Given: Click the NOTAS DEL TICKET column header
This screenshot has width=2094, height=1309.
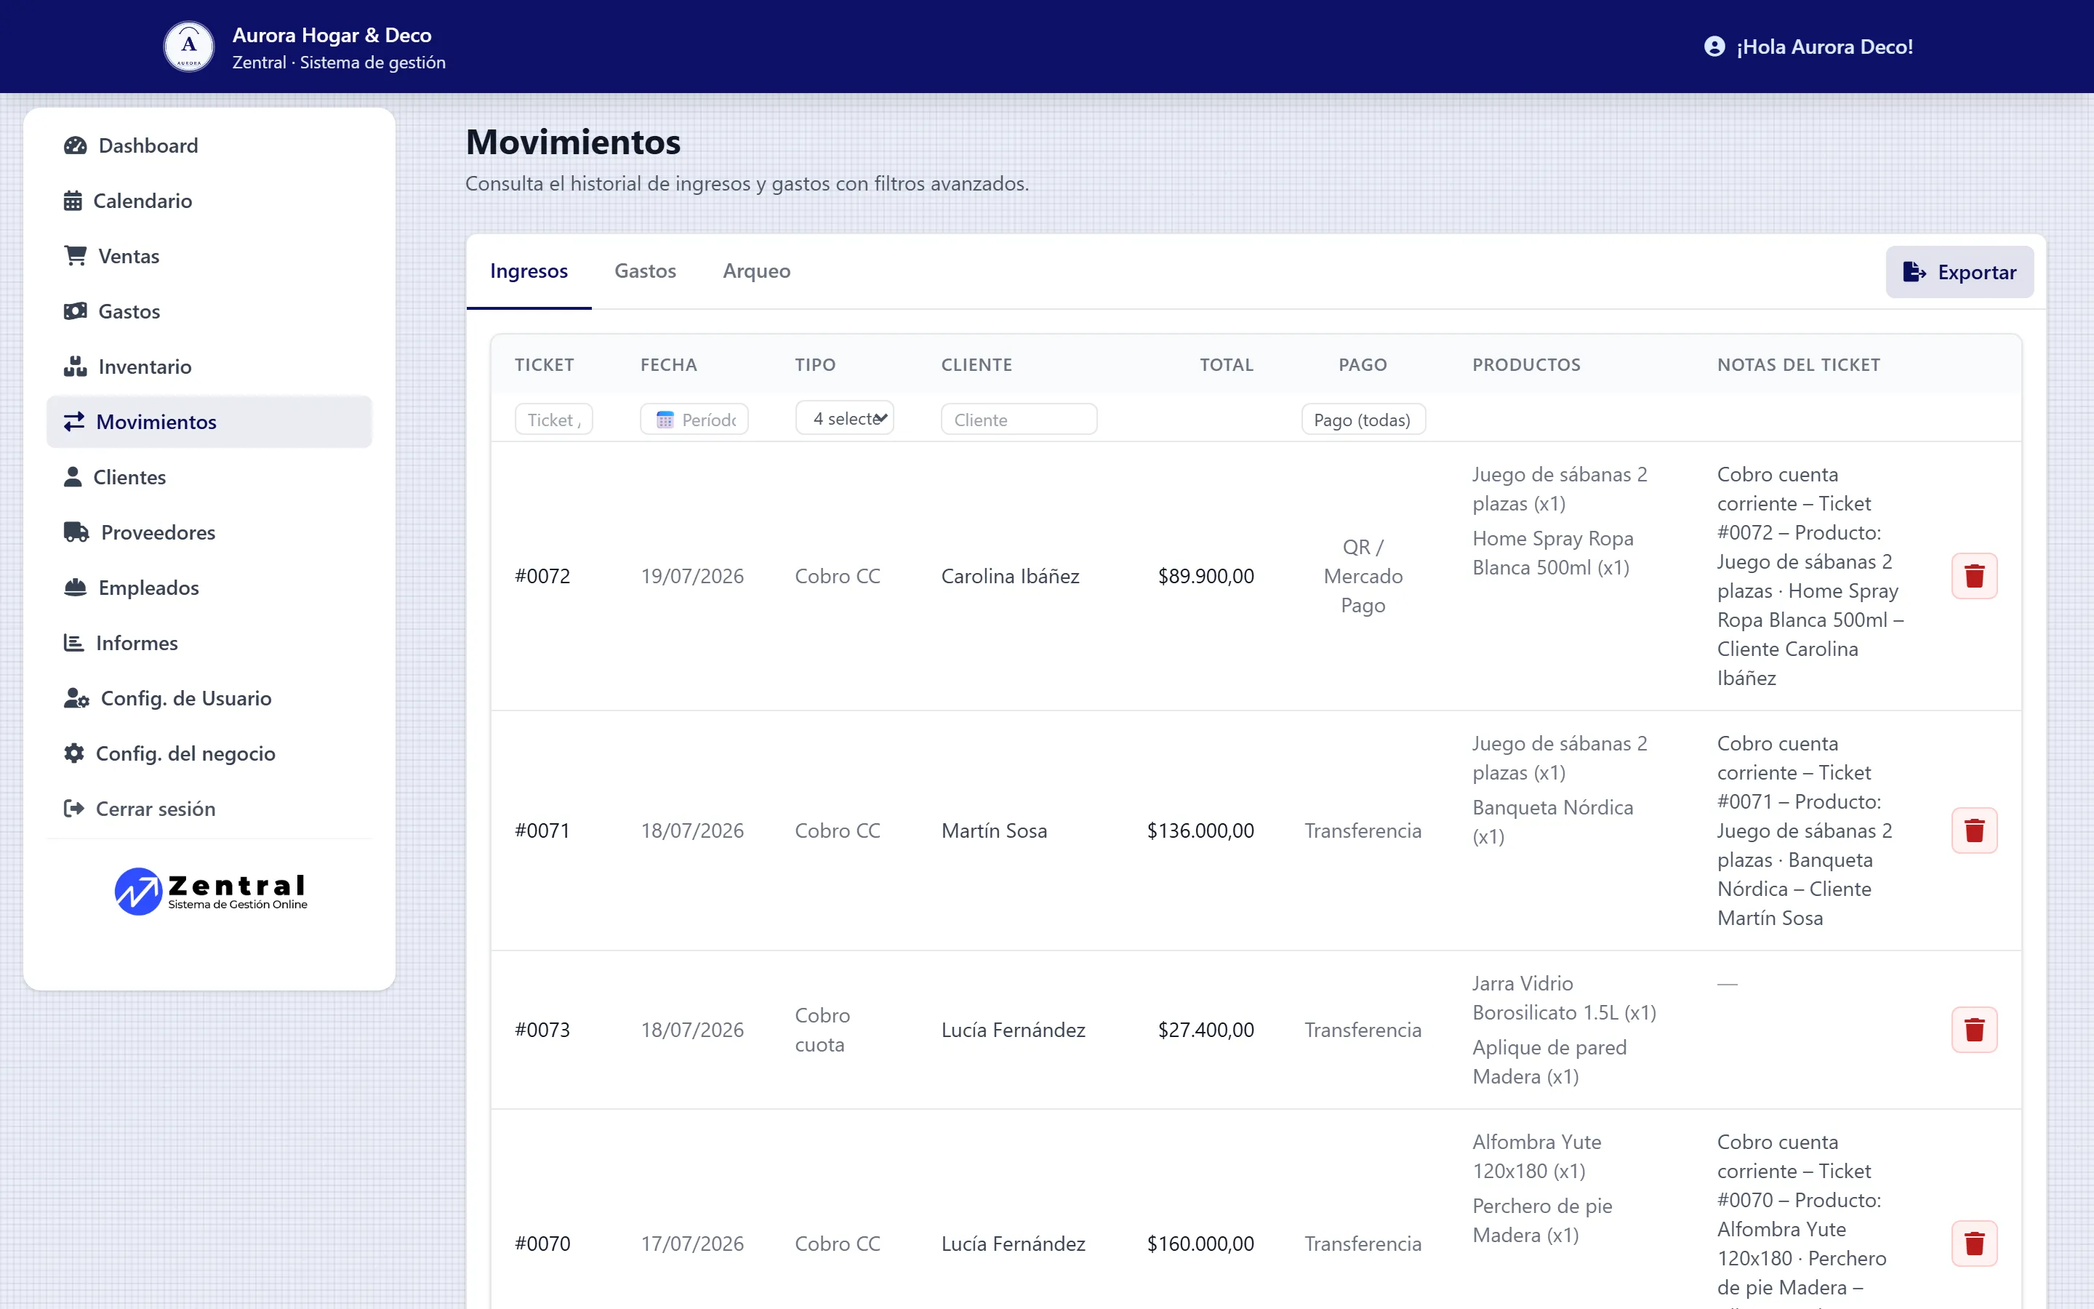Looking at the screenshot, I should click(1799, 364).
